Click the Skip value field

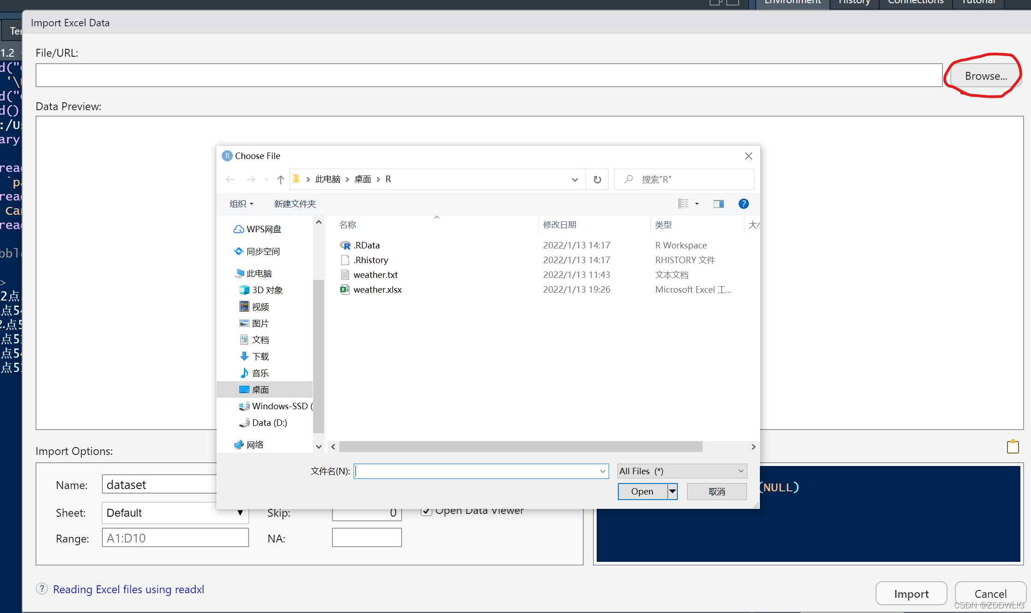367,515
